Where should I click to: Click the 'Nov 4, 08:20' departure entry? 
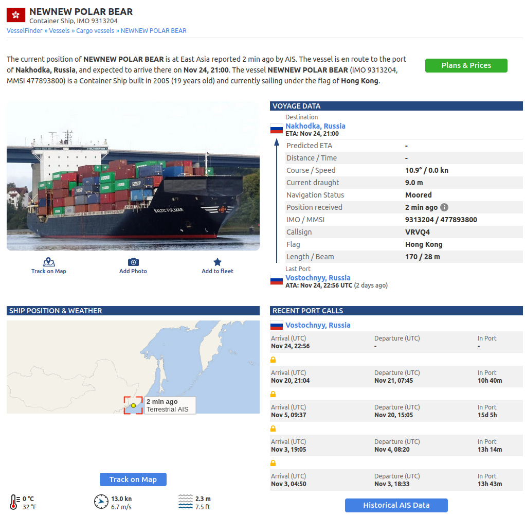[x=392, y=450]
